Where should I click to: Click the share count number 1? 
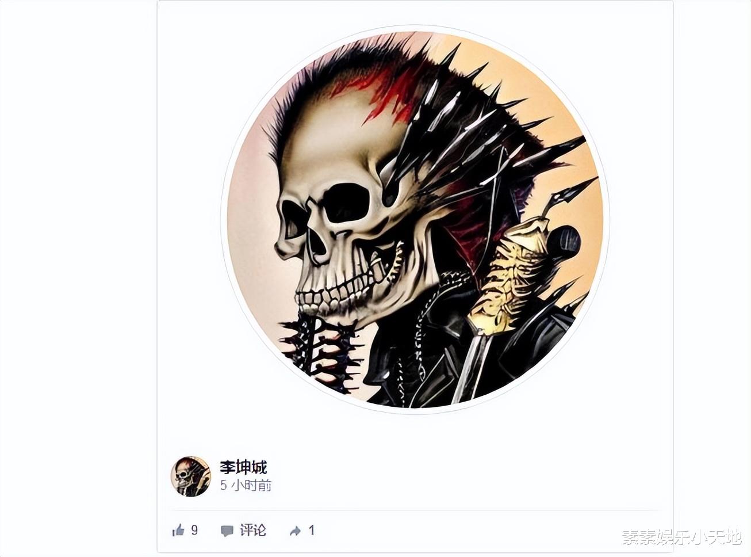[312, 531]
